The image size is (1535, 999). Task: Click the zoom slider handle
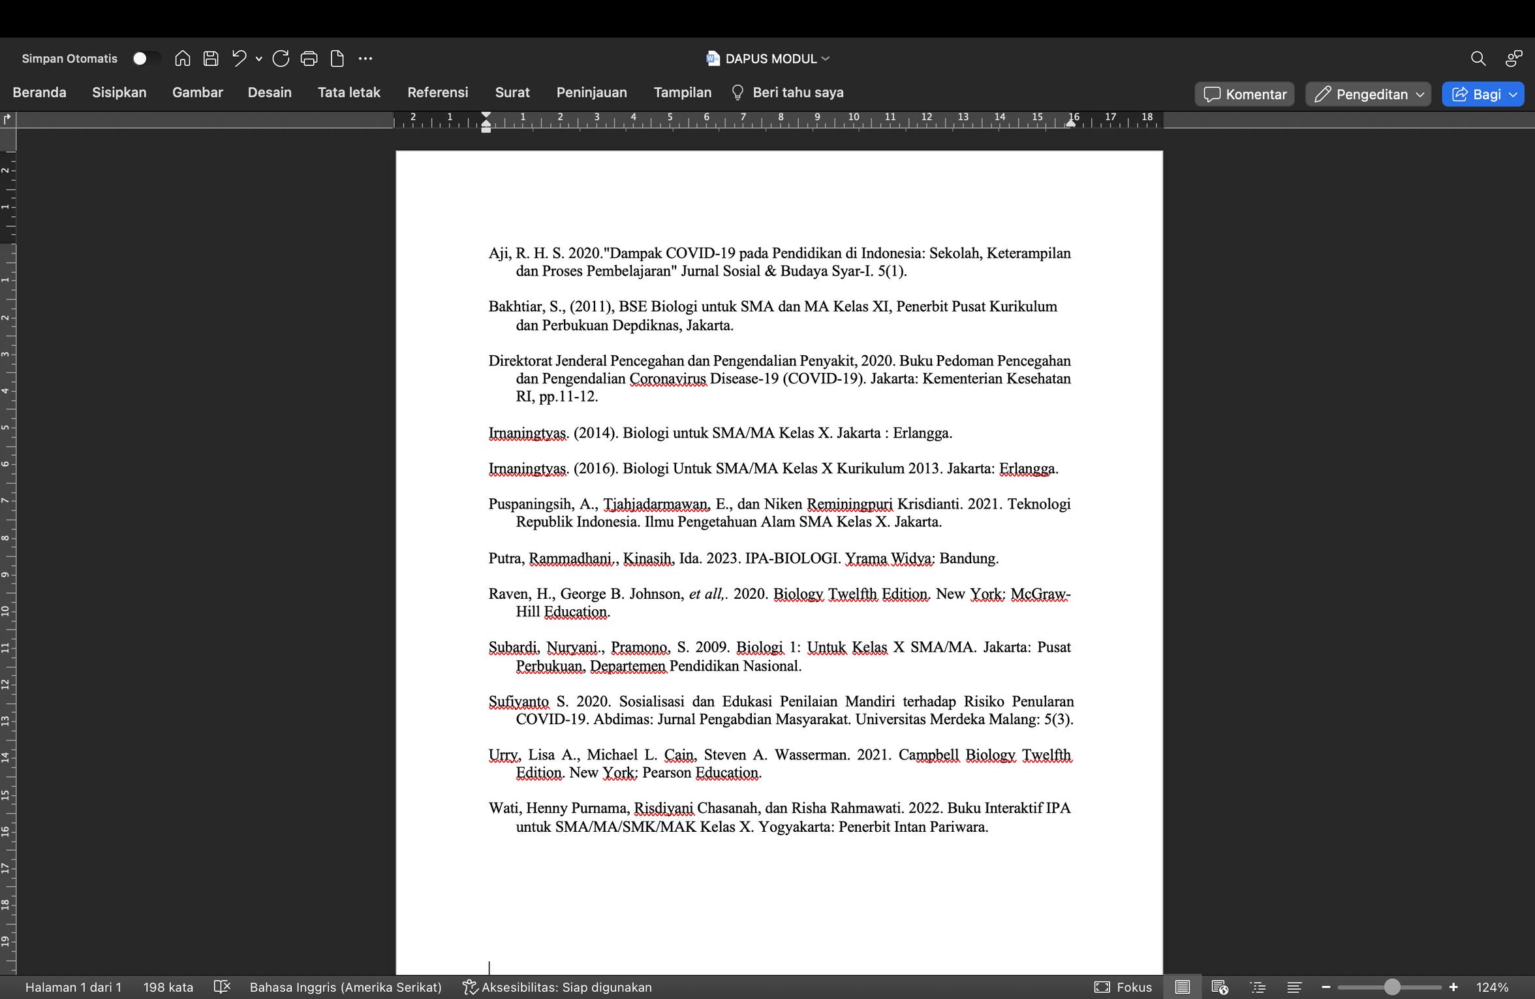point(1391,987)
